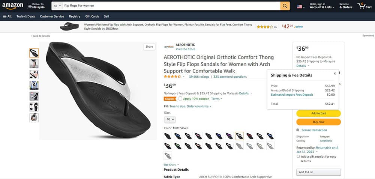
Task: Open the Size dropdown
Action: 169,119
